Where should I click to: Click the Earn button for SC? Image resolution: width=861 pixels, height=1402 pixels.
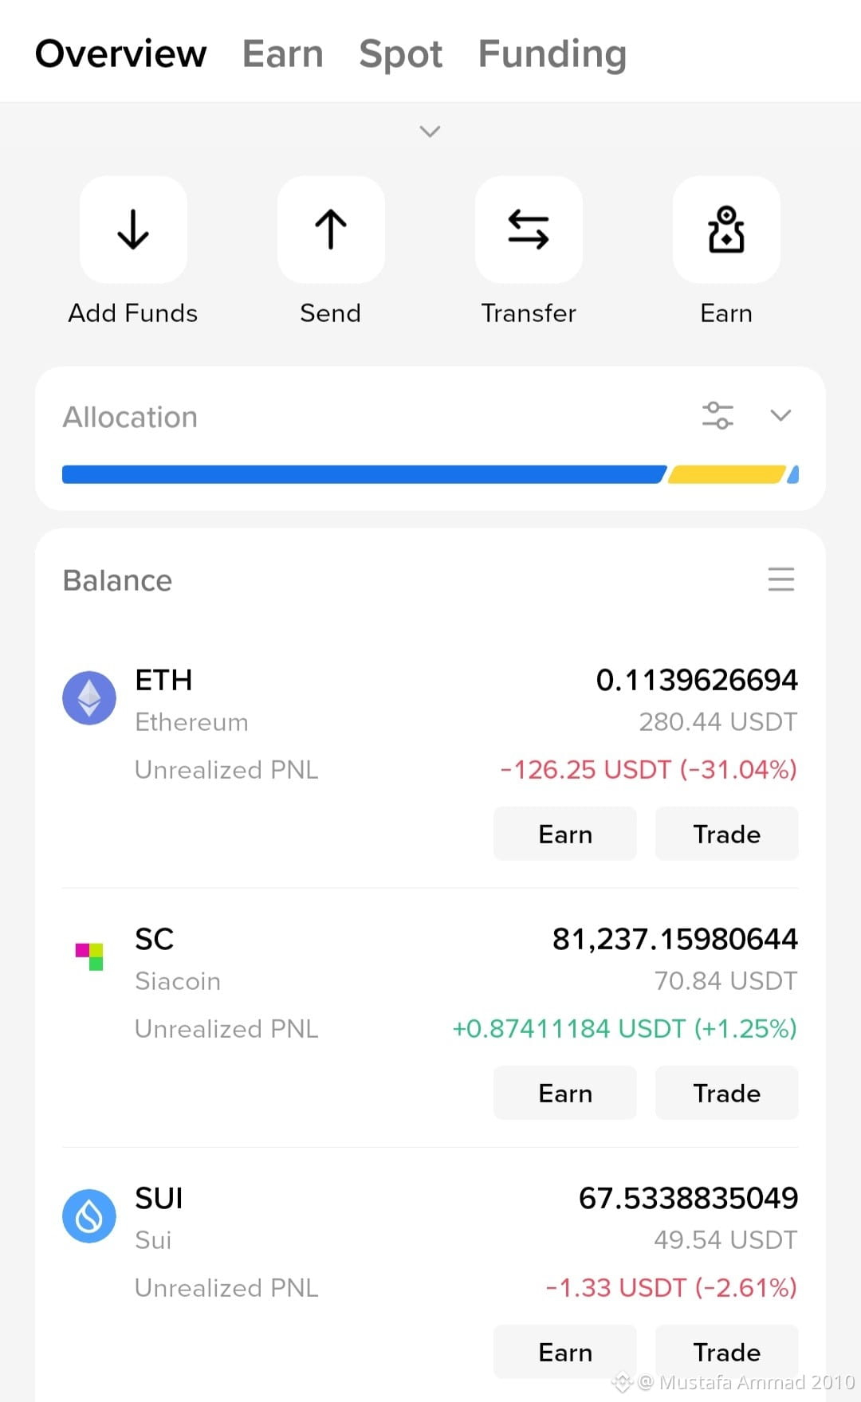[x=565, y=1093]
